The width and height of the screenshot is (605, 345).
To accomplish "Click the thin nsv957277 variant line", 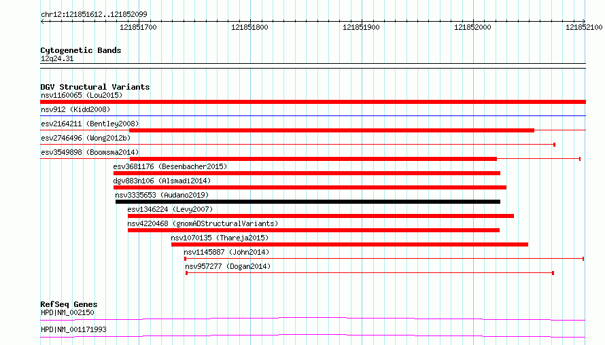I will tap(370, 273).
